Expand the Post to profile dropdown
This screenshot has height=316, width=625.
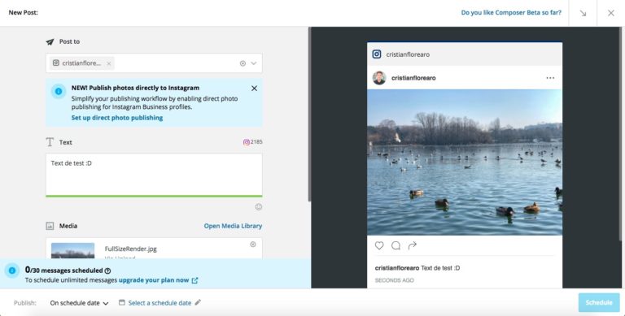pyautogui.click(x=254, y=63)
